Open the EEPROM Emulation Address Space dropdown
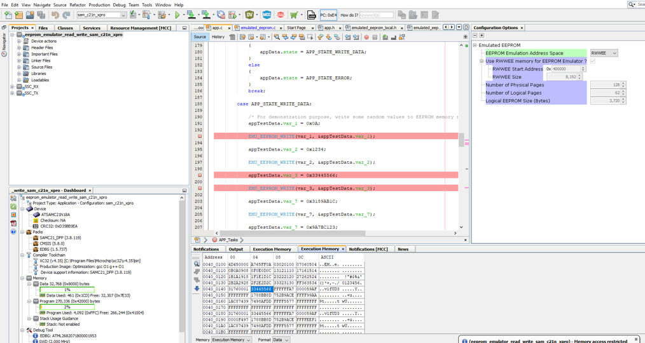This screenshot has width=645, height=343. (x=604, y=53)
